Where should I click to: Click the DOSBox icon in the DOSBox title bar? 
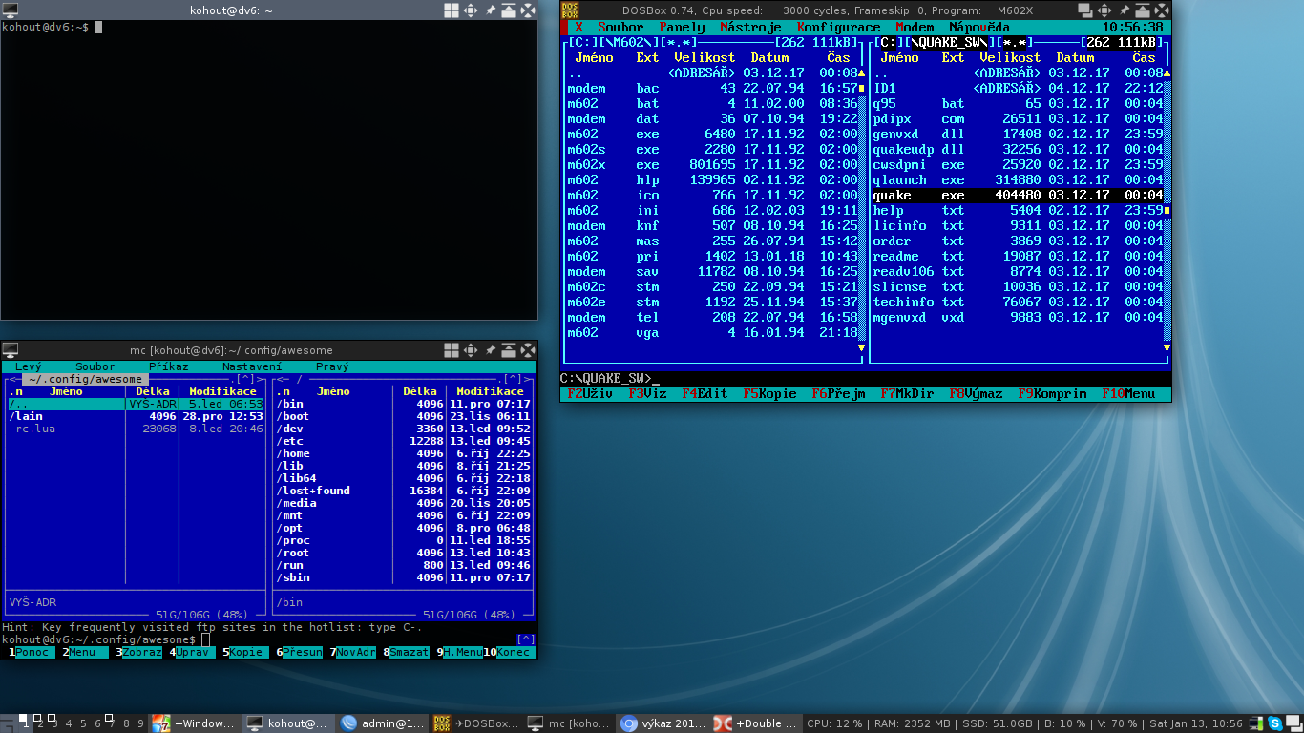(x=570, y=10)
